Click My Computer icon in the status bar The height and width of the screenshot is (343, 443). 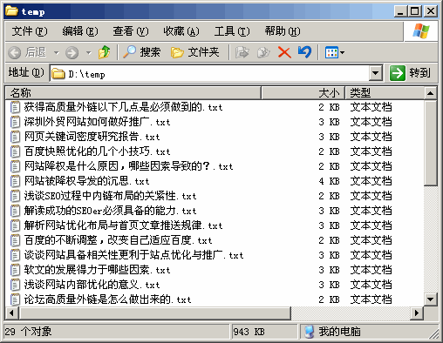309,332
